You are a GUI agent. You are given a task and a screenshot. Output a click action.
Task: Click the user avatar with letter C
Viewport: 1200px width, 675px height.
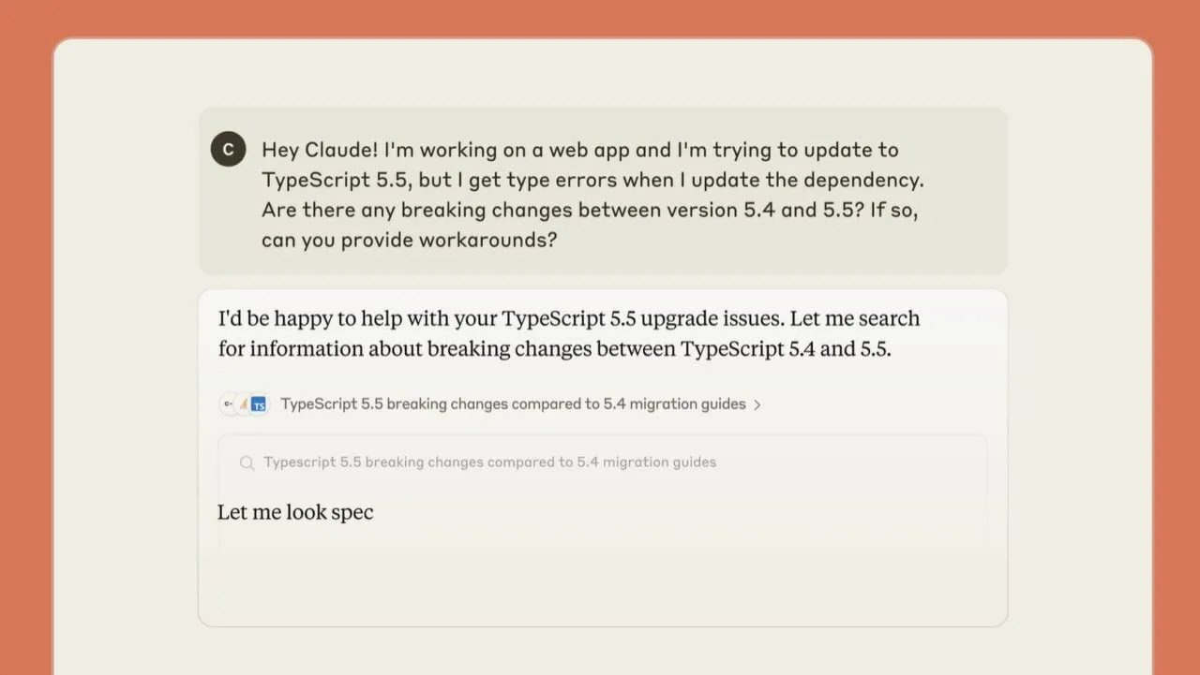tap(228, 150)
